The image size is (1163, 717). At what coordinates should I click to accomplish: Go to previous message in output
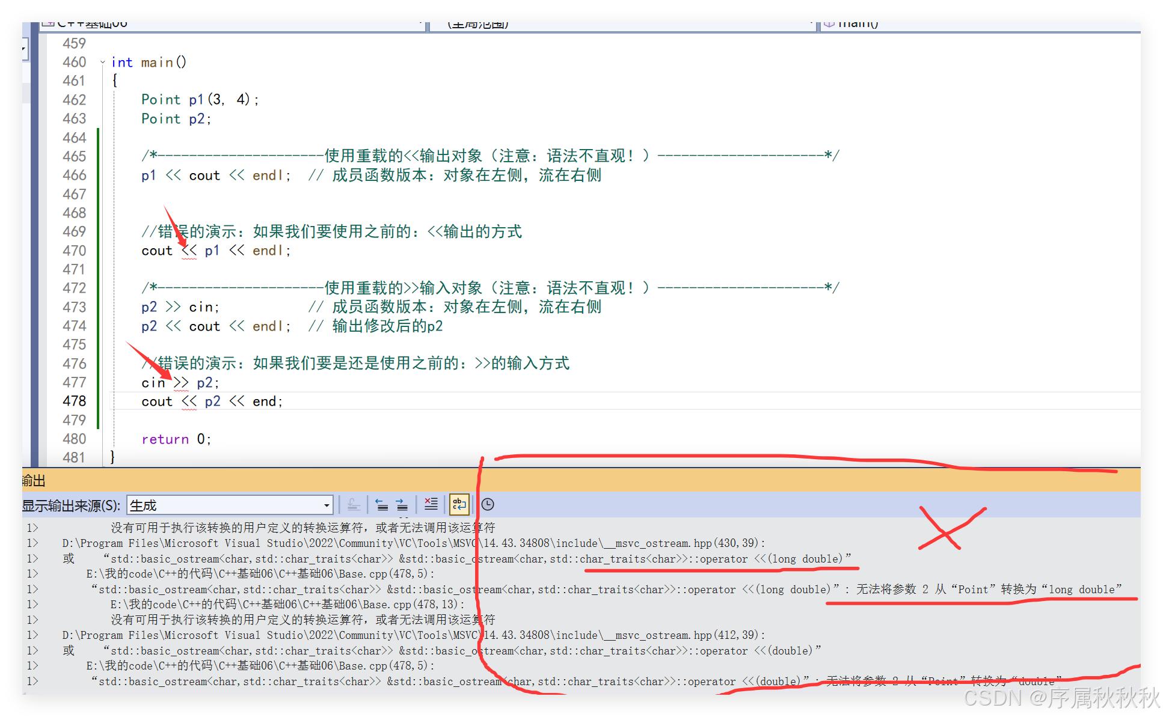(x=381, y=504)
